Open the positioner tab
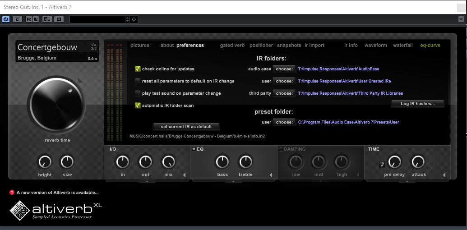 tap(261, 45)
